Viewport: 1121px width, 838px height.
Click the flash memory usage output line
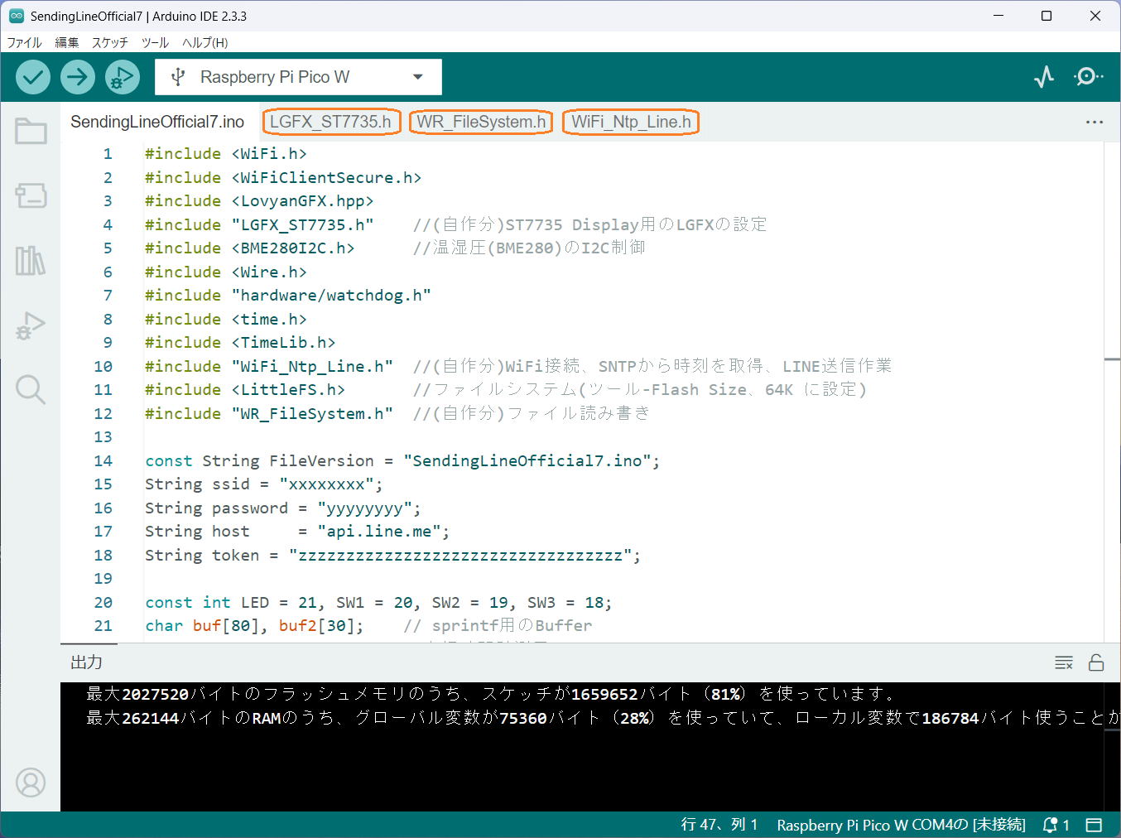(492, 694)
